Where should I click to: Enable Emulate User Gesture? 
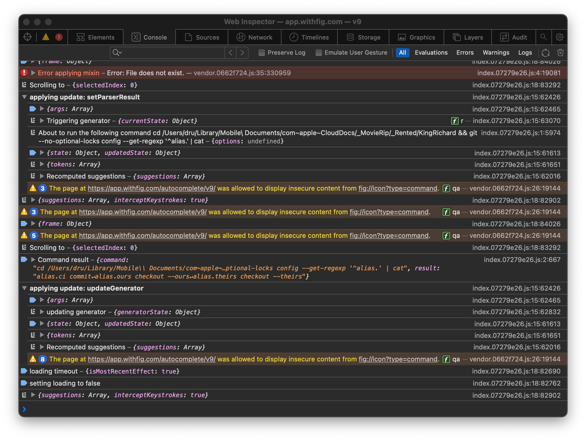pos(319,52)
